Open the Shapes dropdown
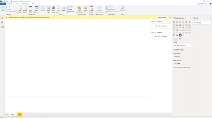 point(70,12)
